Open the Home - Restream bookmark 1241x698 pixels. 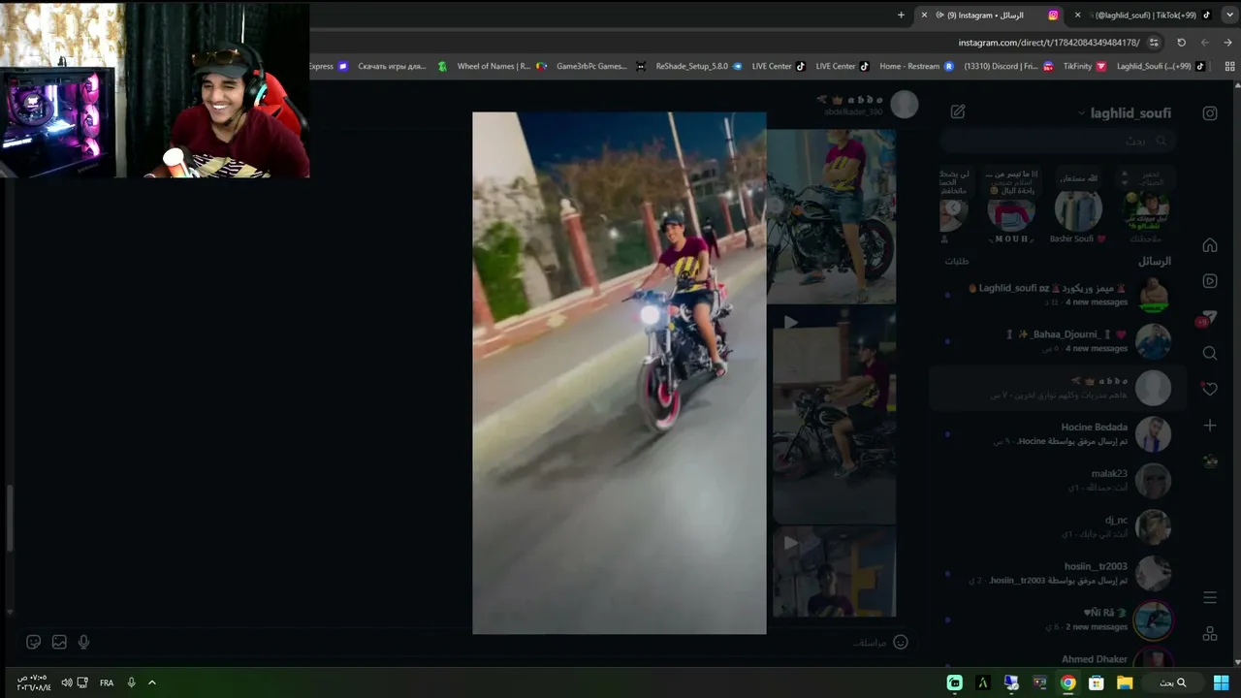pos(916,66)
